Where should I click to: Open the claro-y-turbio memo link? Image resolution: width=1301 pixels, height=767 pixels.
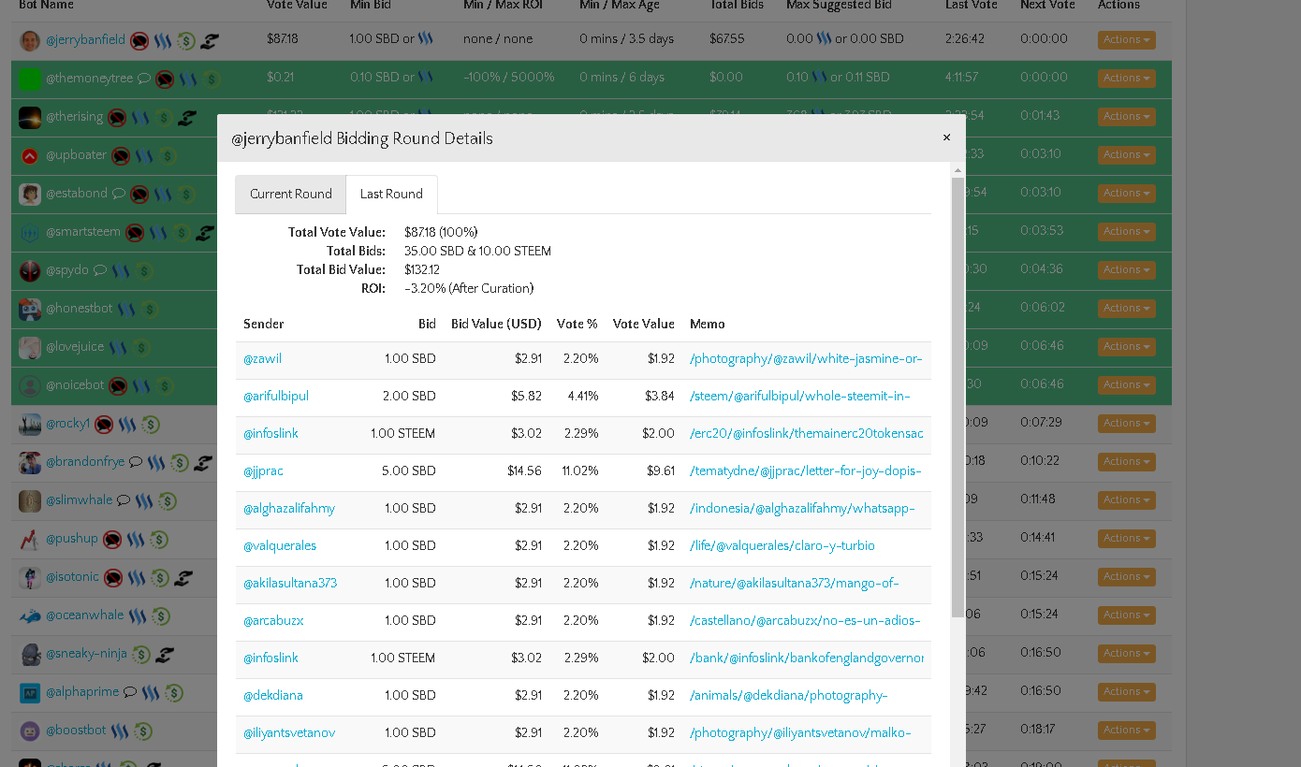pyautogui.click(x=782, y=546)
